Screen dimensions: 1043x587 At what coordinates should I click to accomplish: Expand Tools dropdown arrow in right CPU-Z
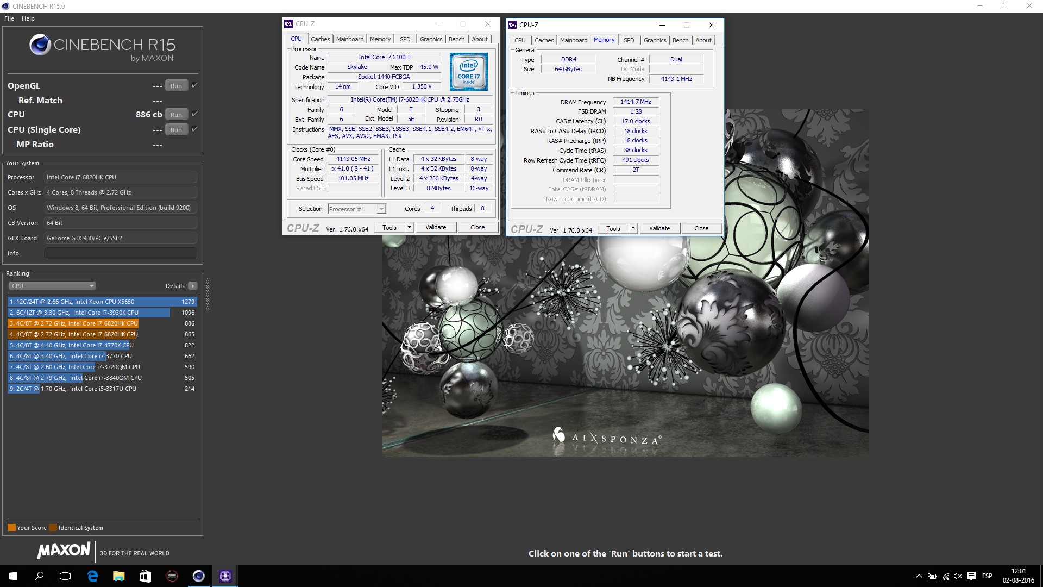[x=633, y=229]
